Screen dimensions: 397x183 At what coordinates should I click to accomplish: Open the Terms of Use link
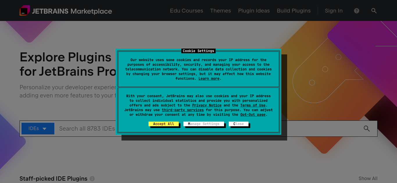[x=253, y=105]
